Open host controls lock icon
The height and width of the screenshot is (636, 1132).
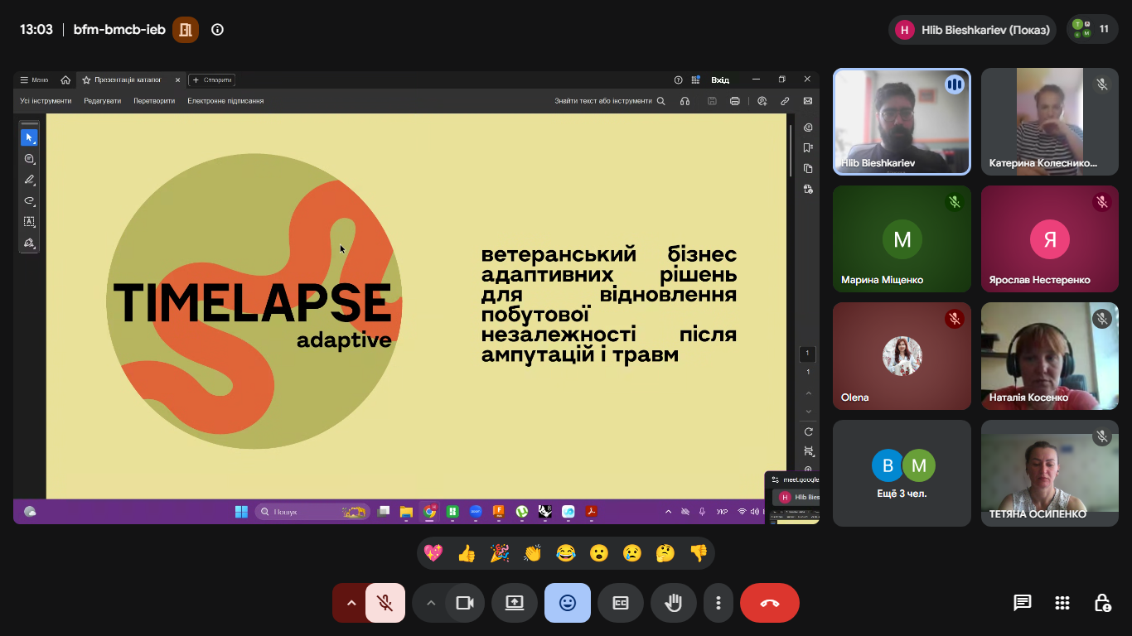[1102, 603]
